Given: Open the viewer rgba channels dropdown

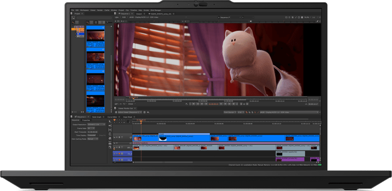Looking at the screenshot, I should [x=117, y=17].
